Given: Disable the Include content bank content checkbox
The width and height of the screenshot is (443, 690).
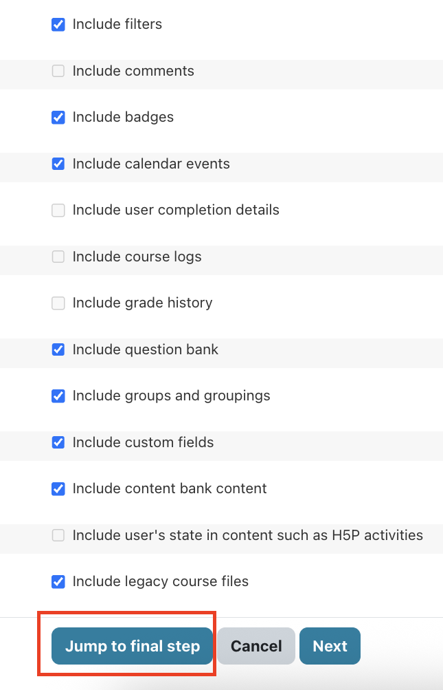Looking at the screenshot, I should coord(58,489).
